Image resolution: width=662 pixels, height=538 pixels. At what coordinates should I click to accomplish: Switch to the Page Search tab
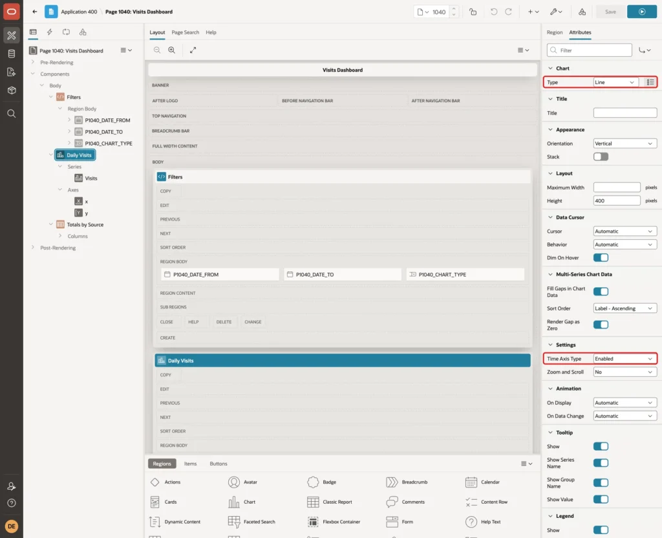(x=185, y=32)
